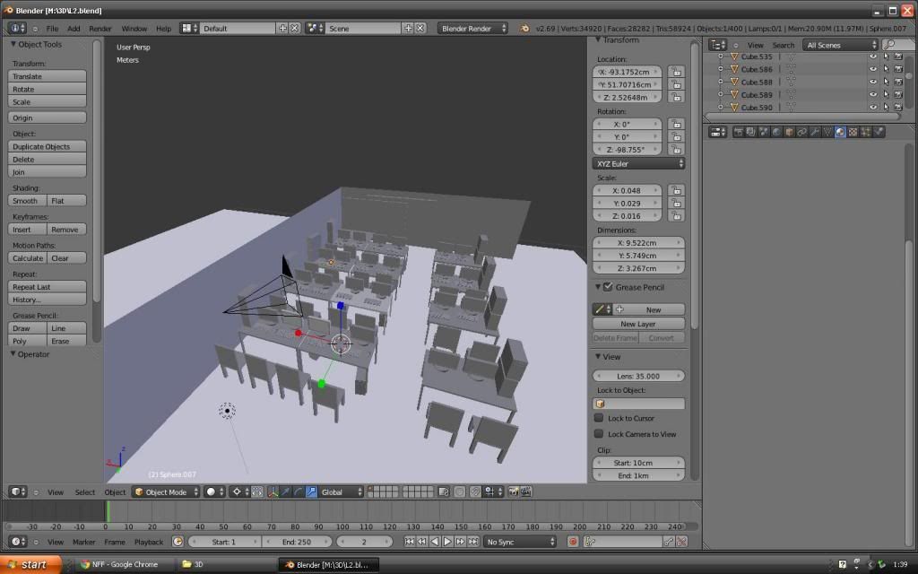Screen dimensions: 918x574
Task: Enable Lock Camera to View checkbox
Action: click(x=599, y=434)
